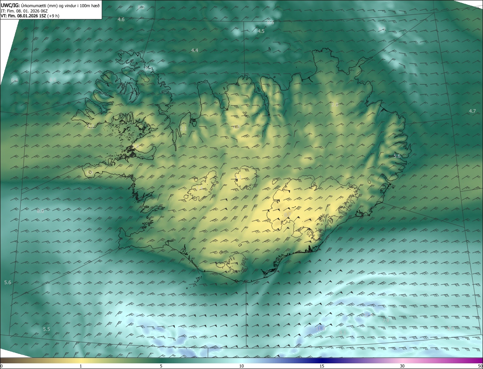Click the 11.9 value label on the map

point(321,329)
